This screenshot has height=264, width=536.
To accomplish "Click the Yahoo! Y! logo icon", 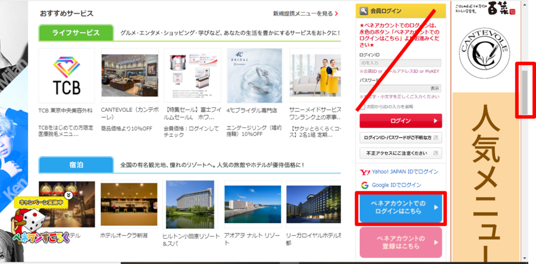I will click(365, 172).
